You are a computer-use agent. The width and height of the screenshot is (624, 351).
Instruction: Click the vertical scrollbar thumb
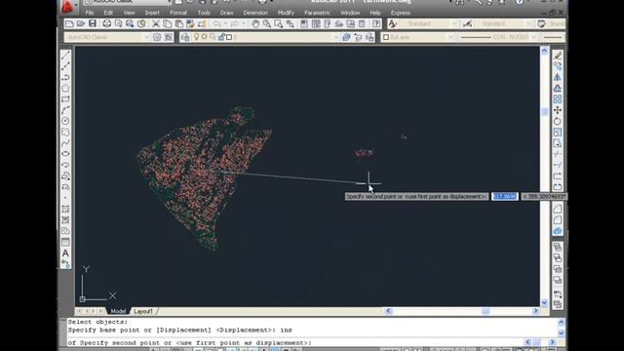click(x=544, y=111)
